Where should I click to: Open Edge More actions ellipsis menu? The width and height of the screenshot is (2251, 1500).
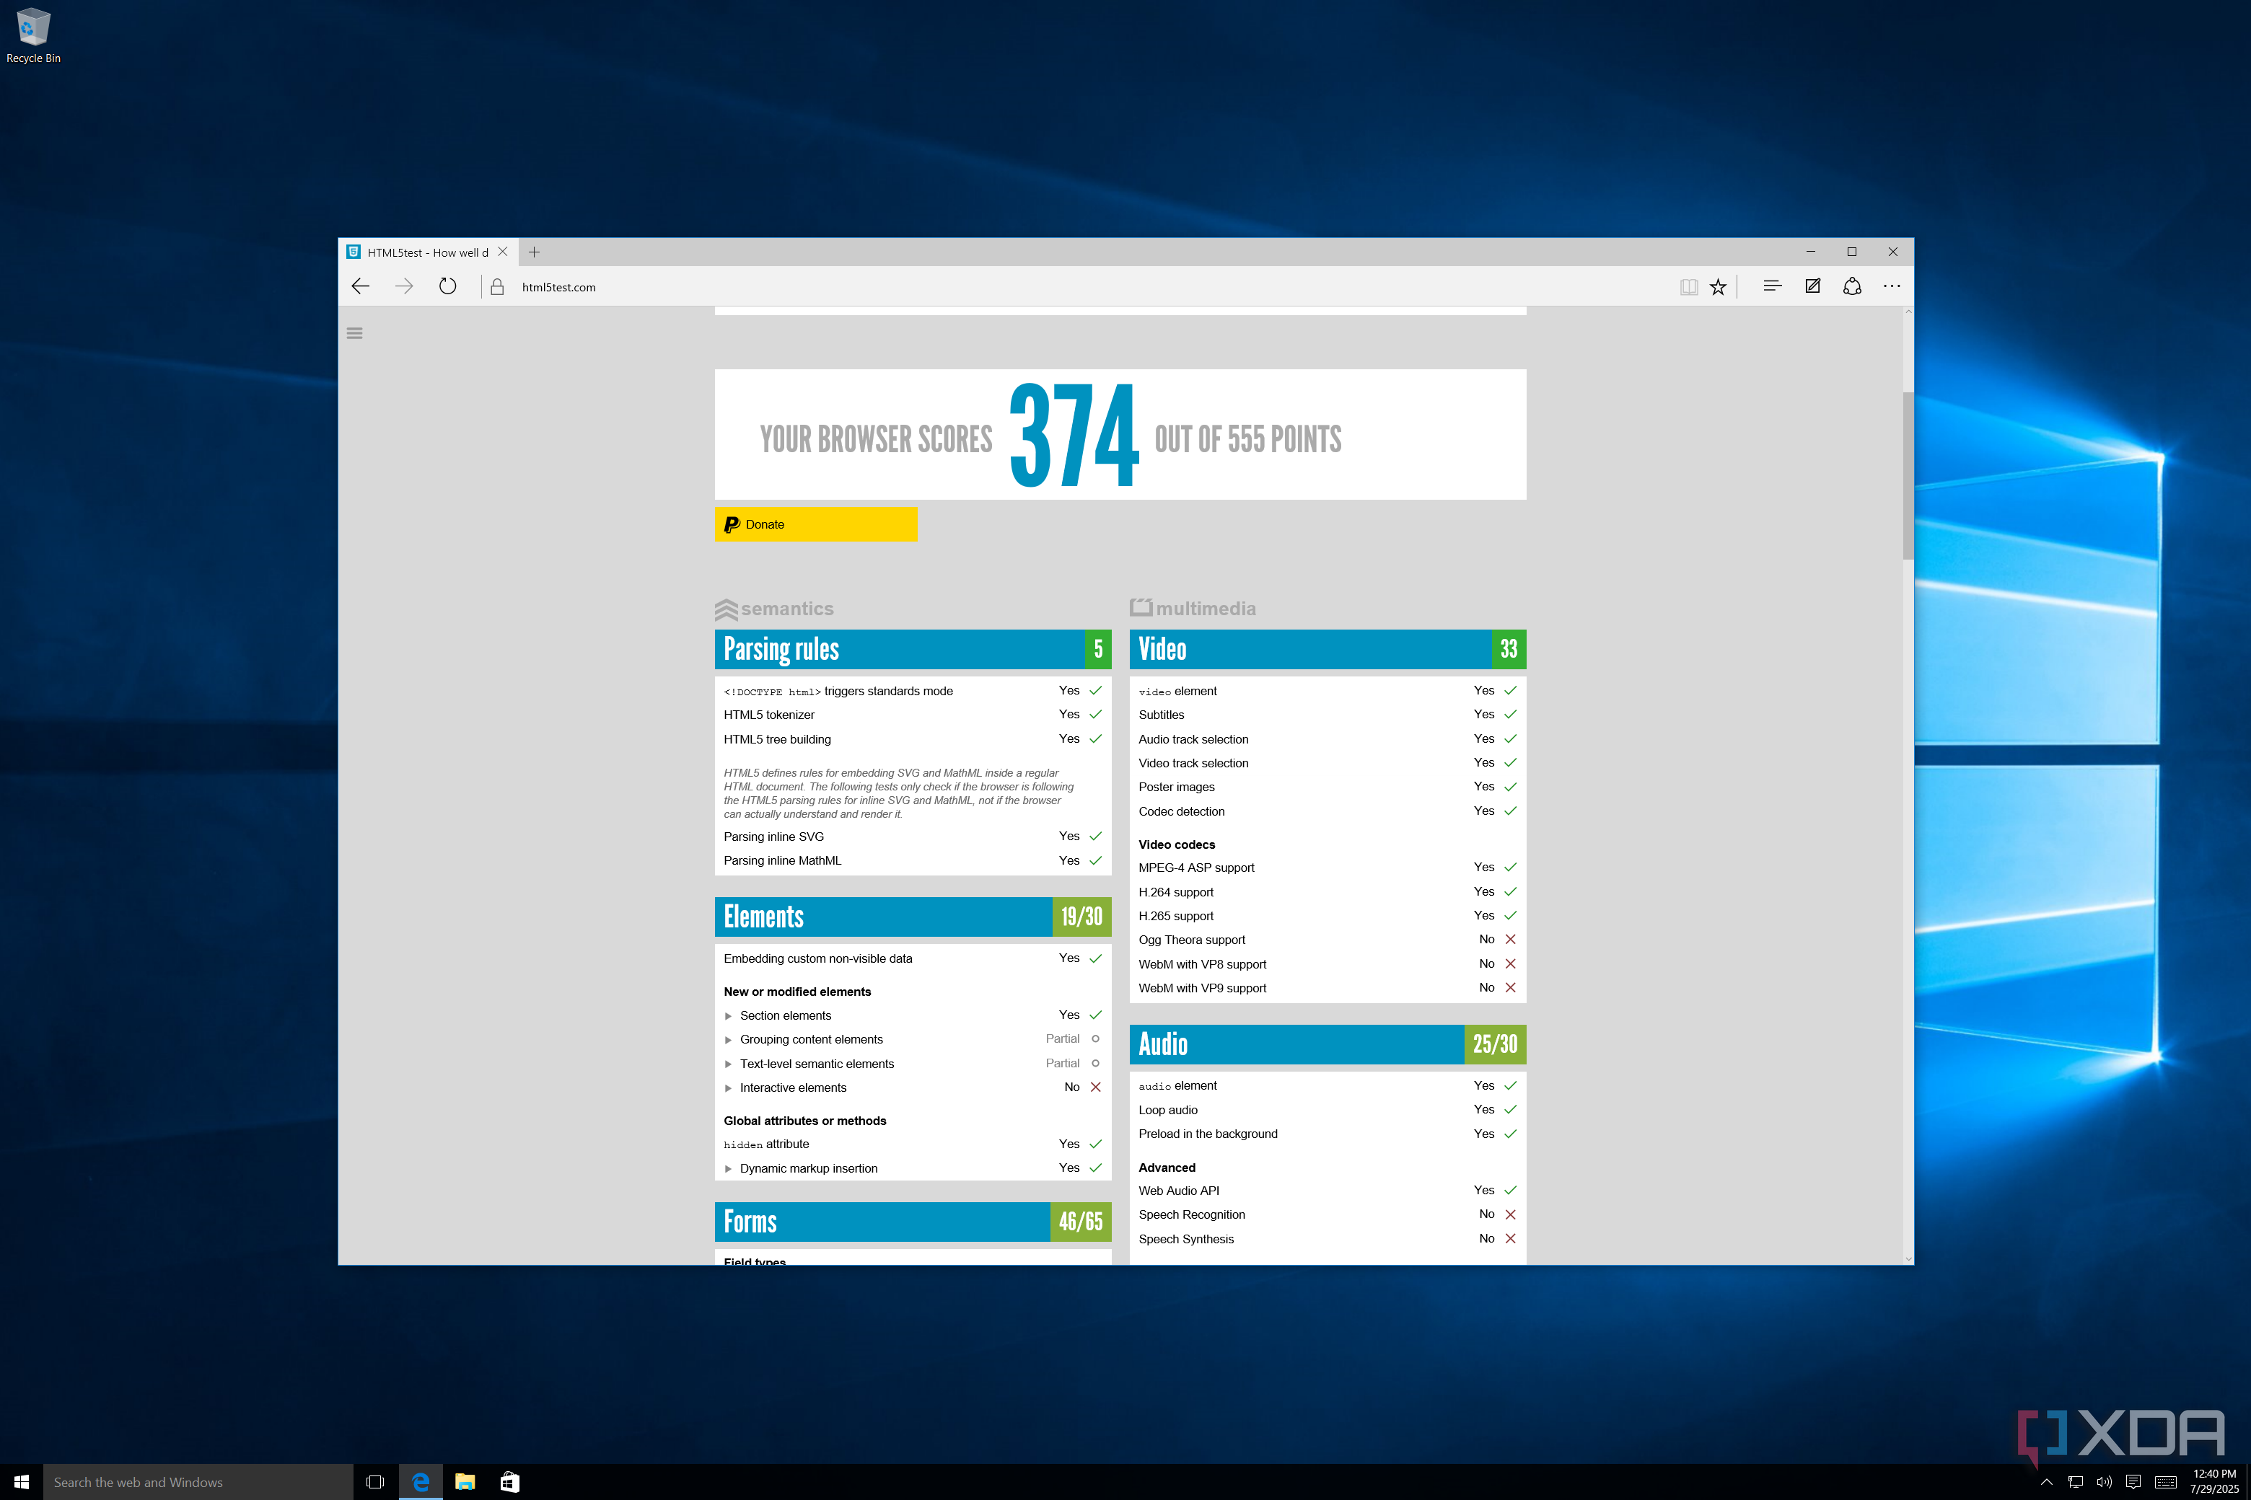pyautogui.click(x=1891, y=286)
